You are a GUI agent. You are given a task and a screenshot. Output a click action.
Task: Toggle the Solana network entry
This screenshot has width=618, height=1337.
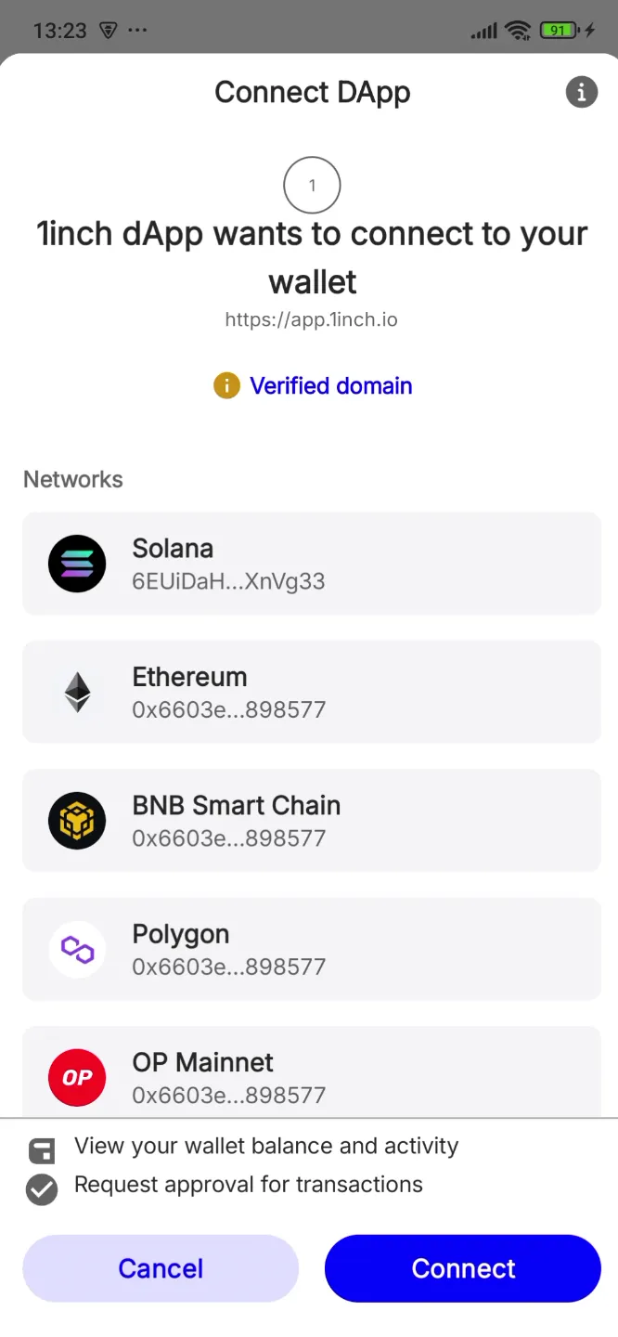tap(312, 564)
